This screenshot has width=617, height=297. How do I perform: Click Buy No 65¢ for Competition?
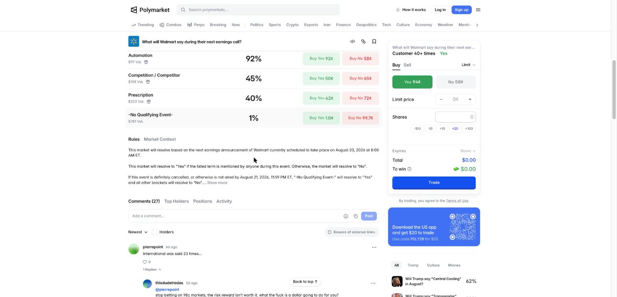[360, 78]
